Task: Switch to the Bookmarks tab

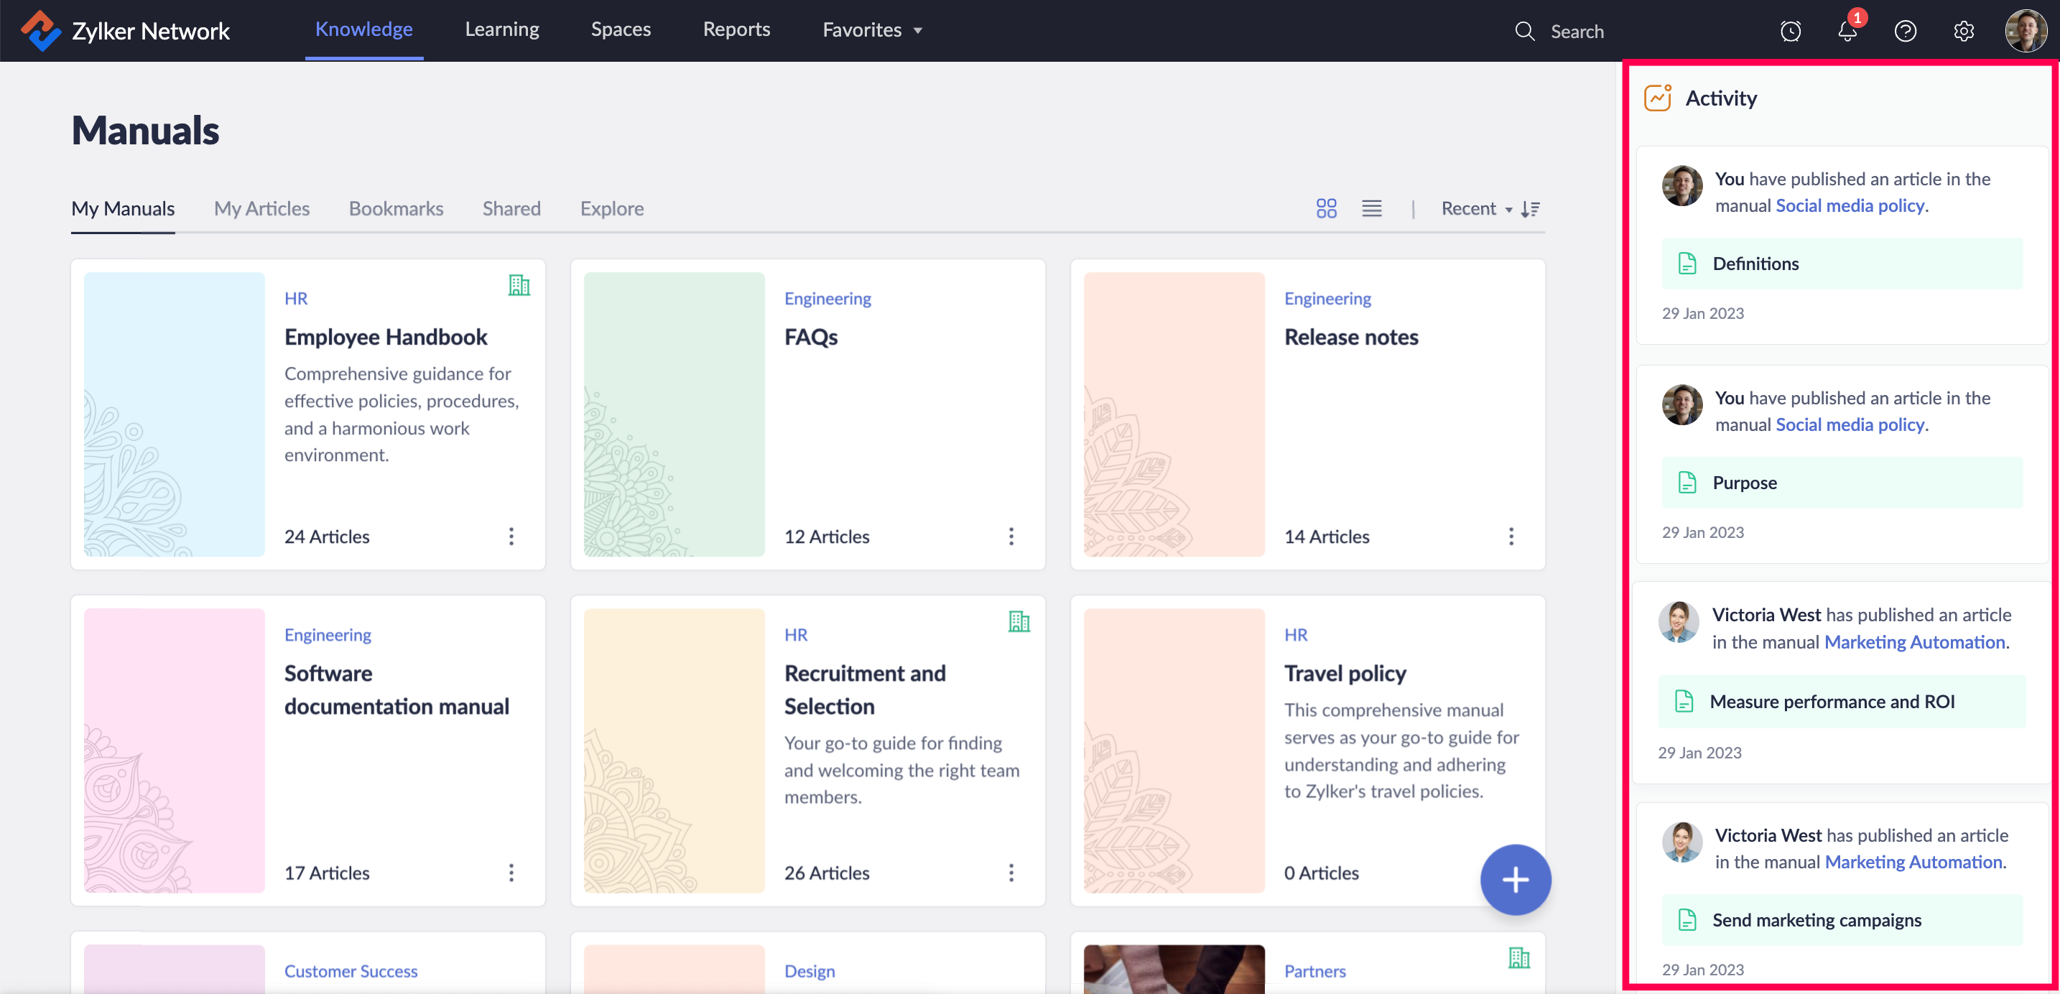Action: point(396,209)
